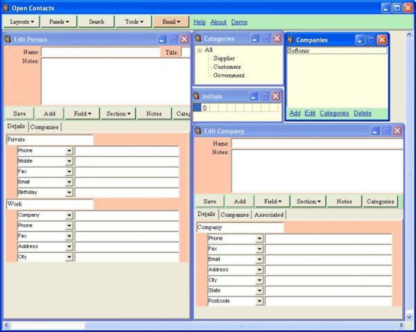The height and width of the screenshot is (332, 416).
Task: Click the Open Contacts application icon
Action: pyautogui.click(x=6, y=7)
